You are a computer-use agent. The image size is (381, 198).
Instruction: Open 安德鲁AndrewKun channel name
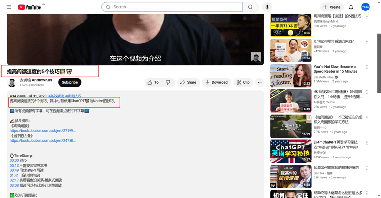[36, 80]
